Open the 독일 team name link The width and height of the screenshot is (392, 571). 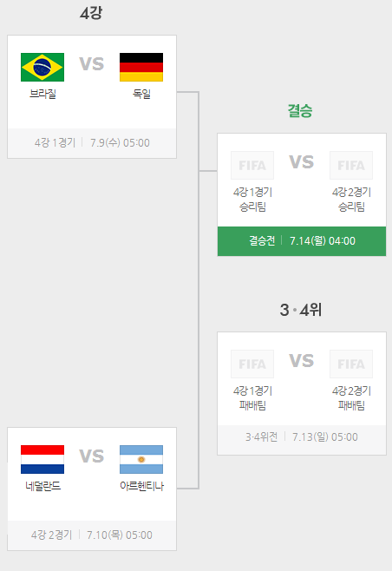141,94
